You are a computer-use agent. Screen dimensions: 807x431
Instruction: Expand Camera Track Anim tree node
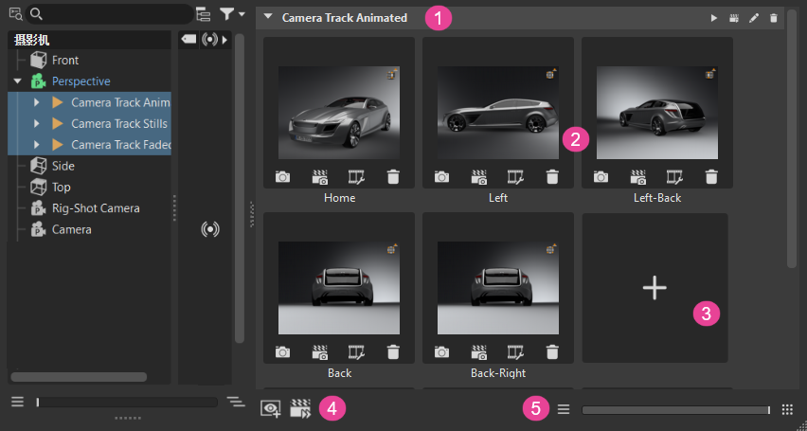tap(37, 102)
